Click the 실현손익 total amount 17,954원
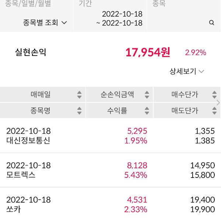 coord(148,52)
